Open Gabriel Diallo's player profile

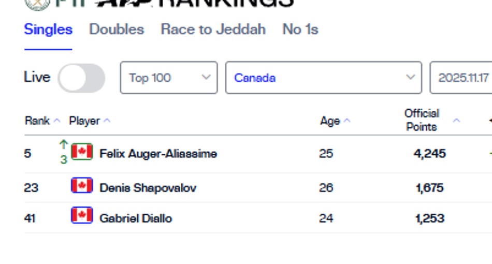point(136,218)
